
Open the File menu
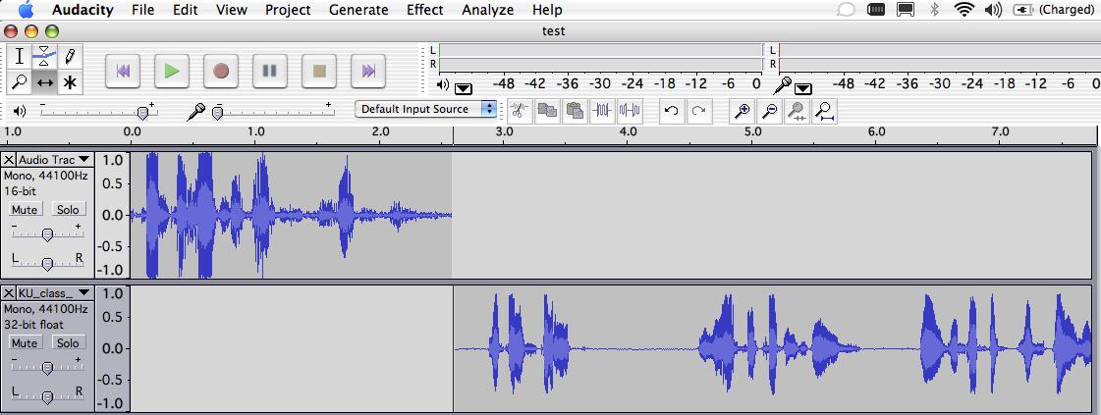click(143, 10)
